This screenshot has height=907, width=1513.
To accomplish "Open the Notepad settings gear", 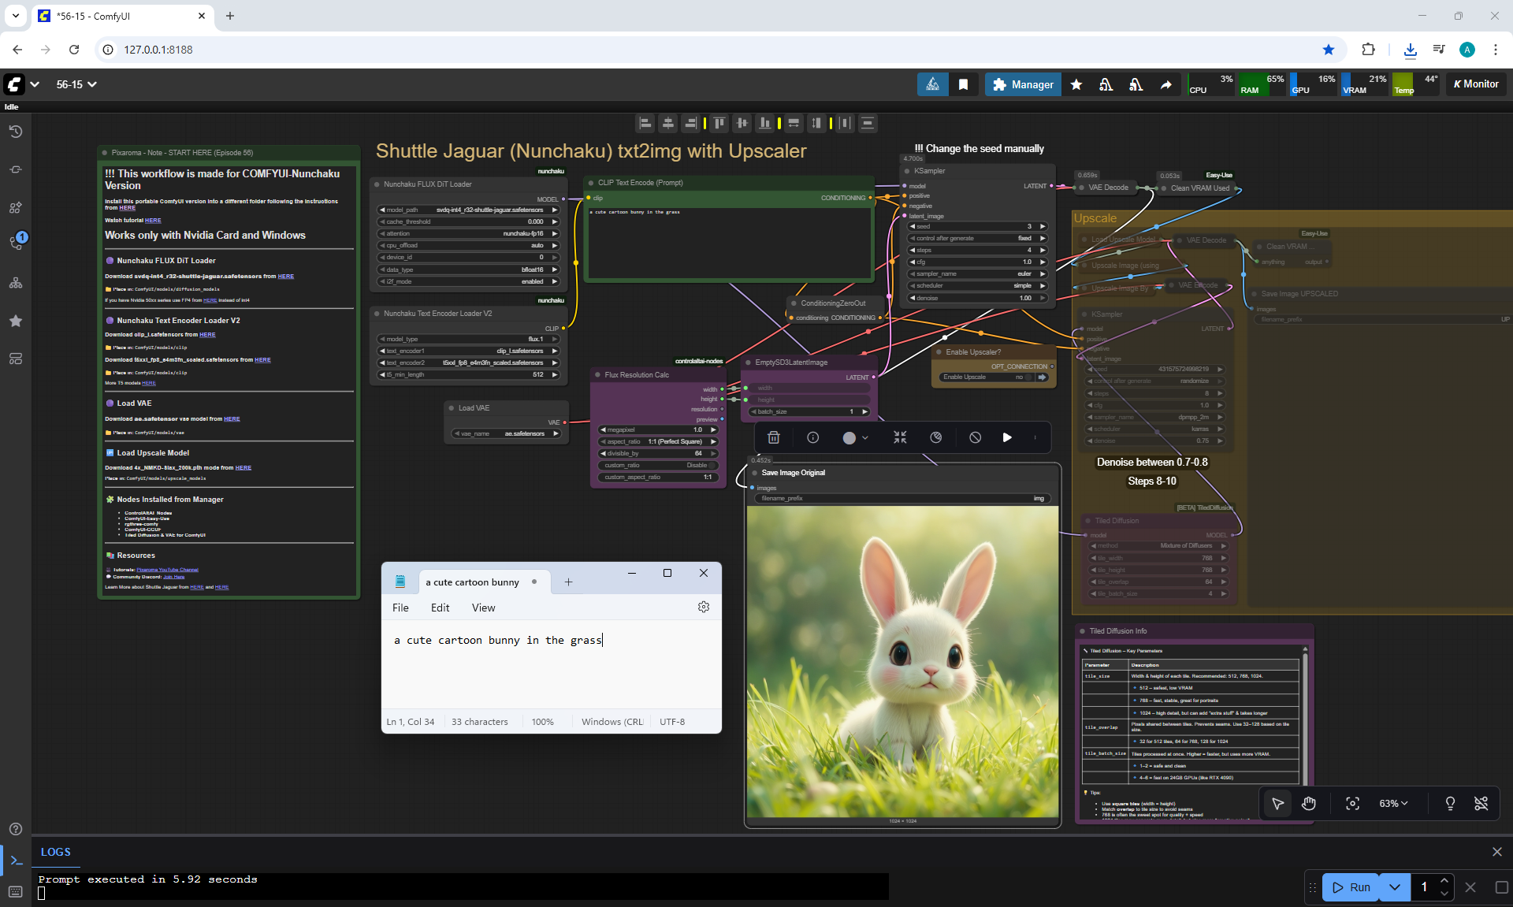I will [x=703, y=607].
